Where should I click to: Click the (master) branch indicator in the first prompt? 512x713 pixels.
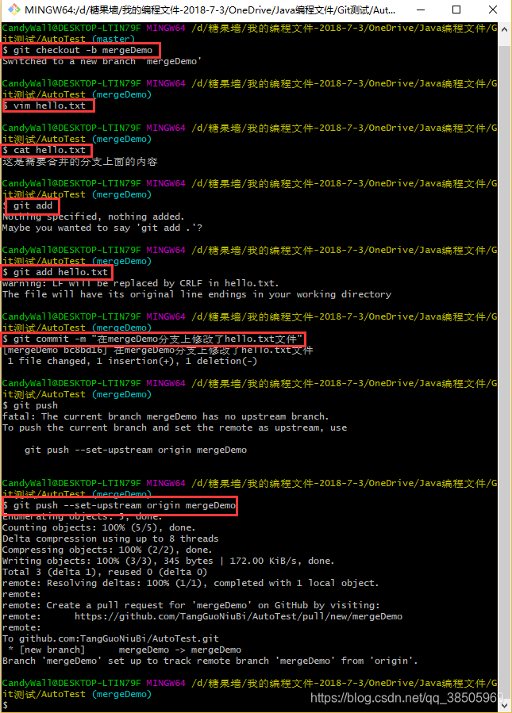(114, 39)
